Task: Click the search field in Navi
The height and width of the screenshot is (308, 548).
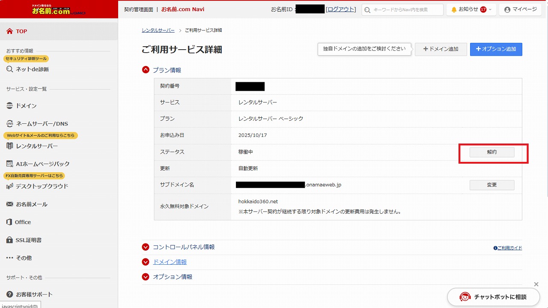Action: [x=402, y=9]
